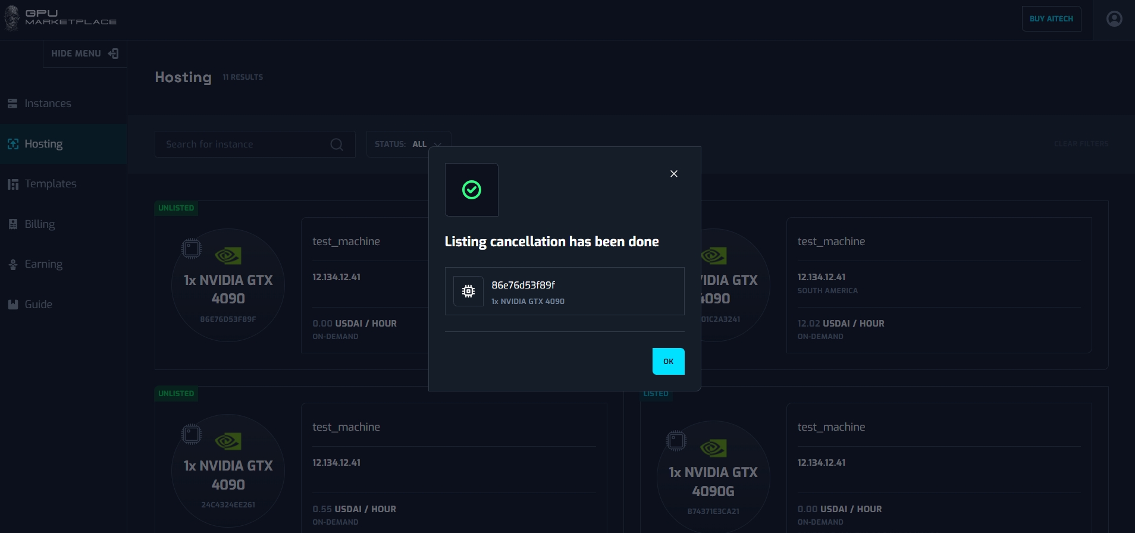Open the user profile icon
This screenshot has width=1135, height=533.
coord(1114,19)
